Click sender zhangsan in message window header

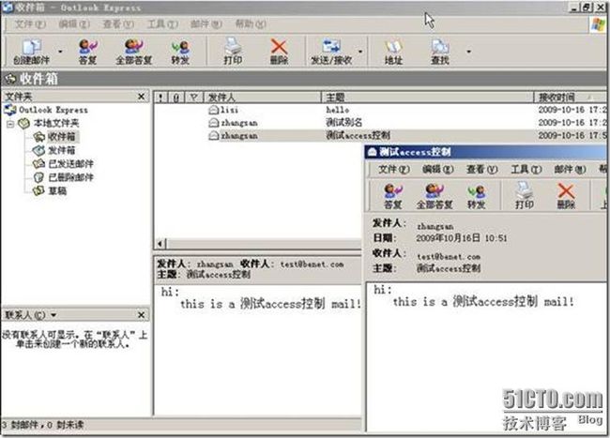click(x=435, y=226)
